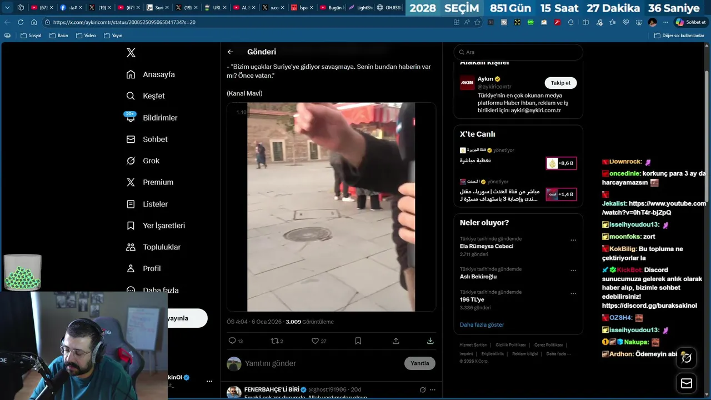
Task: Open Profil page
Action: tap(143, 268)
